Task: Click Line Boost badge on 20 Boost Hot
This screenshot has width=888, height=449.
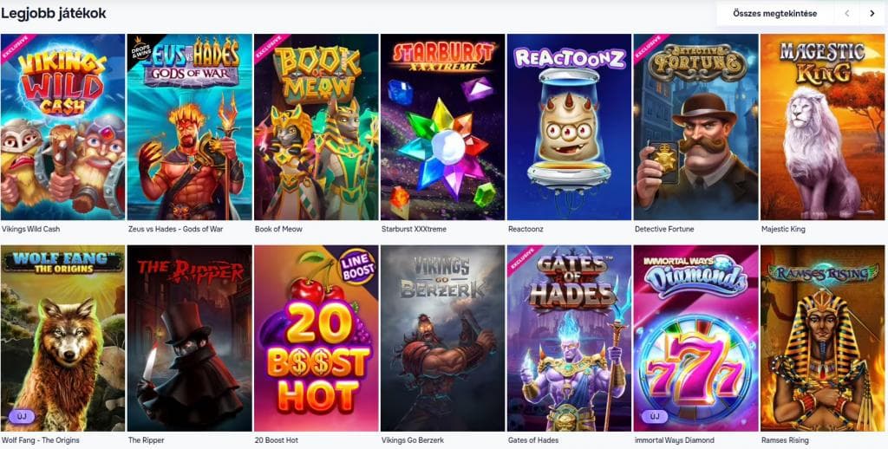Action: tap(358, 266)
